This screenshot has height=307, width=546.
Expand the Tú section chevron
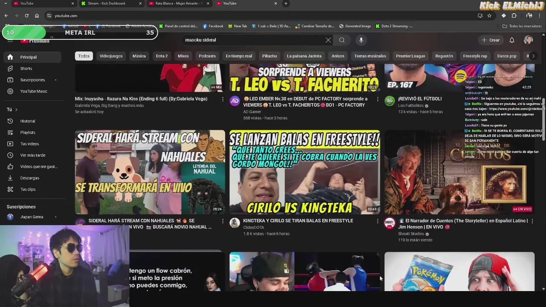(16, 110)
